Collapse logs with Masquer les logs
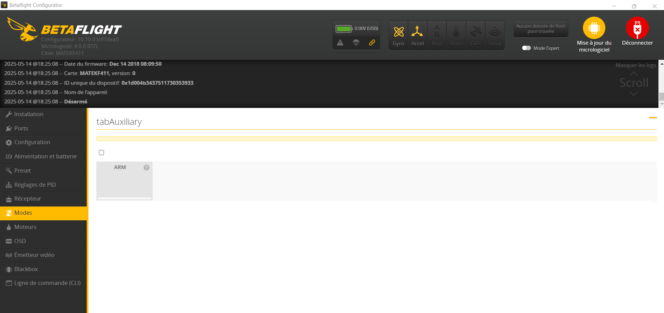This screenshot has height=313, width=664. [x=635, y=65]
